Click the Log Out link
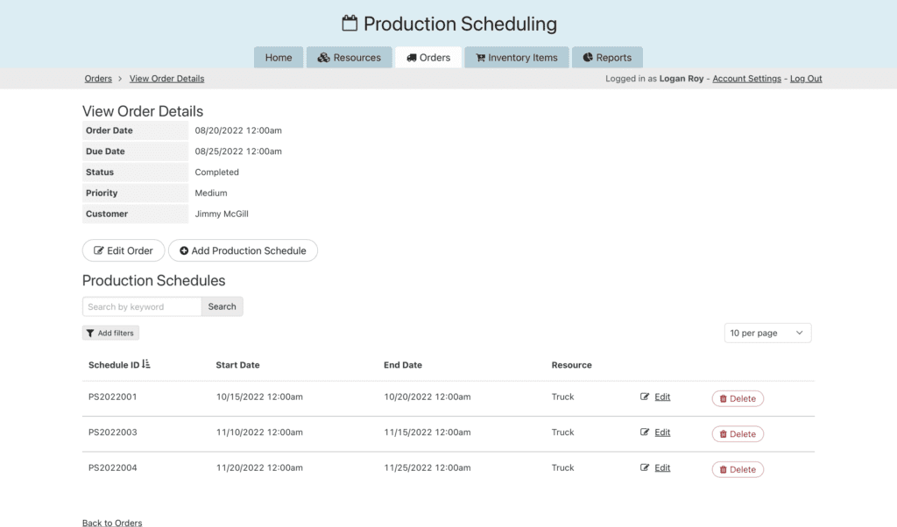 click(806, 79)
